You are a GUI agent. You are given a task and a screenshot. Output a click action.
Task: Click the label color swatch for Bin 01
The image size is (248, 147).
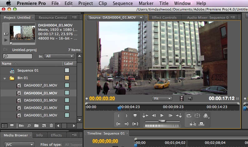pyautogui.click(x=67, y=78)
